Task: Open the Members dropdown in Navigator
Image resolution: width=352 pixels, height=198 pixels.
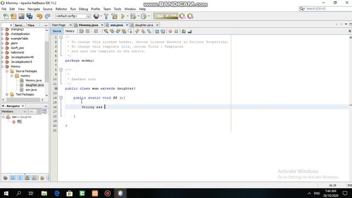Action: coord(14,112)
